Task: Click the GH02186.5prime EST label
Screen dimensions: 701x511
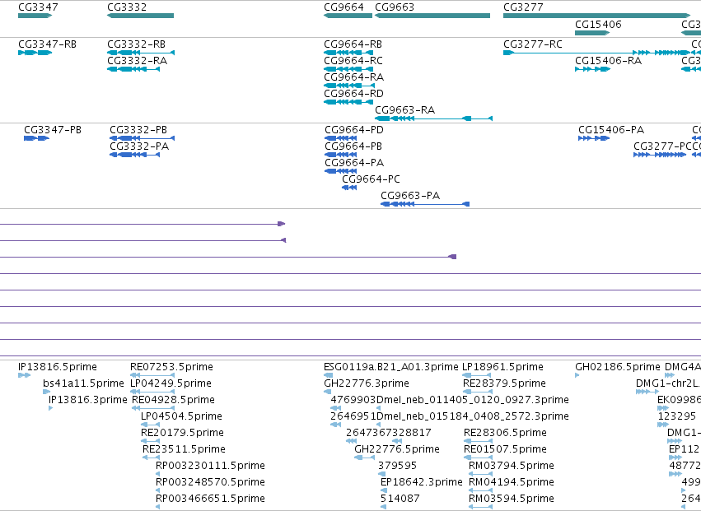Action: (x=618, y=367)
